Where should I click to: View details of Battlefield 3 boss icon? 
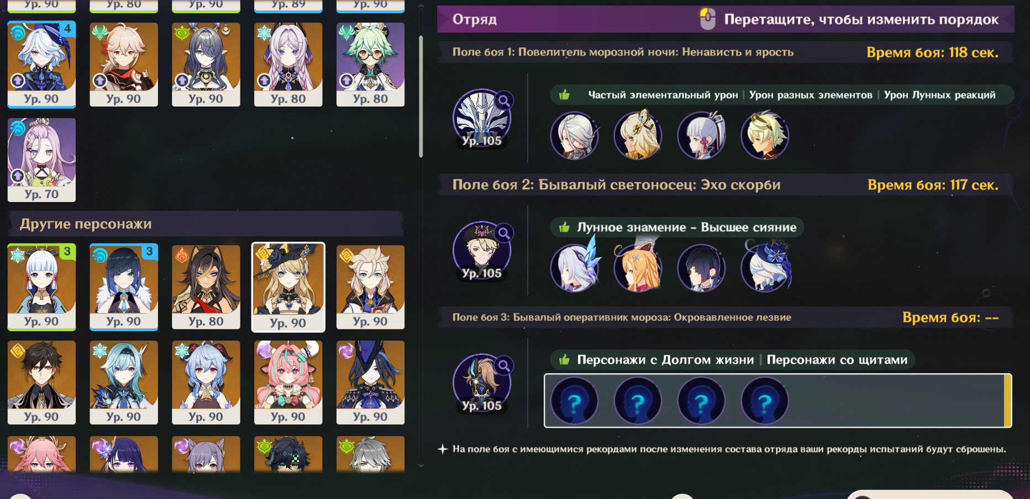coord(481,383)
